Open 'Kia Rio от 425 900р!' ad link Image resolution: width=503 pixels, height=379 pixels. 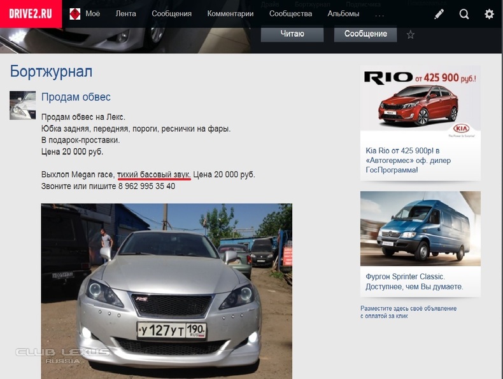point(408,160)
